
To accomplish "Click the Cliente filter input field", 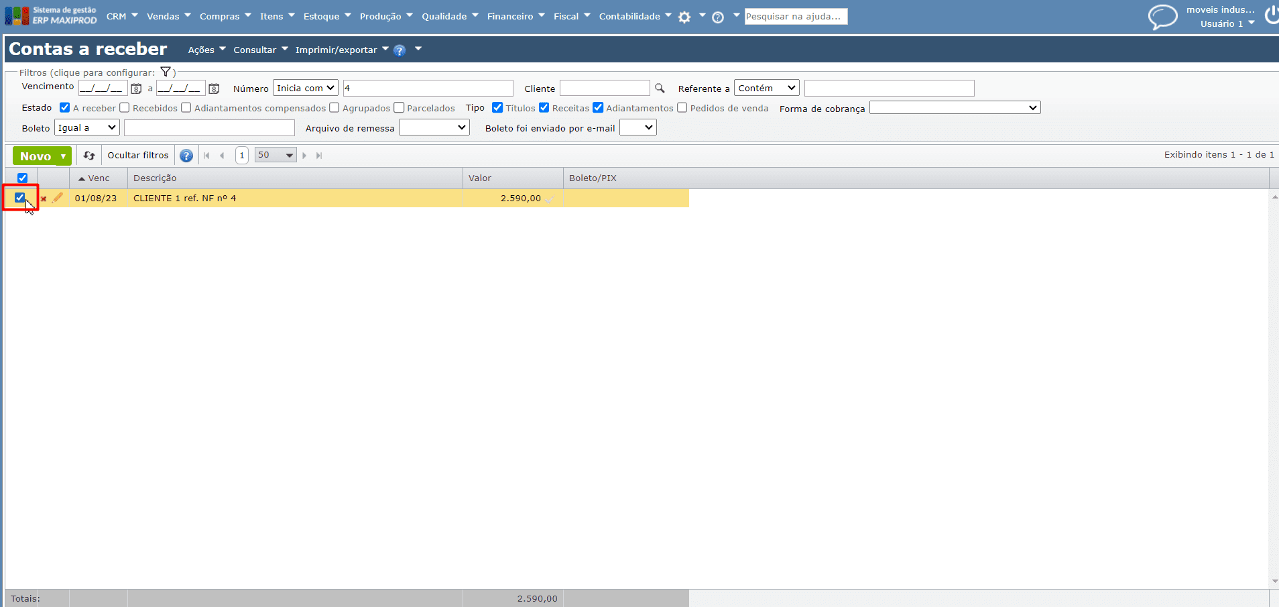I will pos(605,88).
